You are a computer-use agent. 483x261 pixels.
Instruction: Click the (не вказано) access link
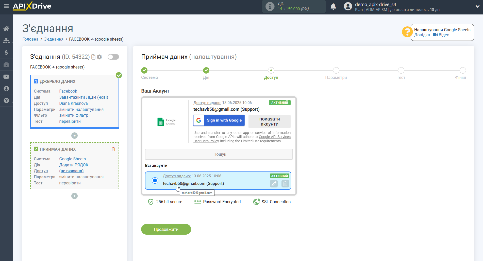[71, 171]
